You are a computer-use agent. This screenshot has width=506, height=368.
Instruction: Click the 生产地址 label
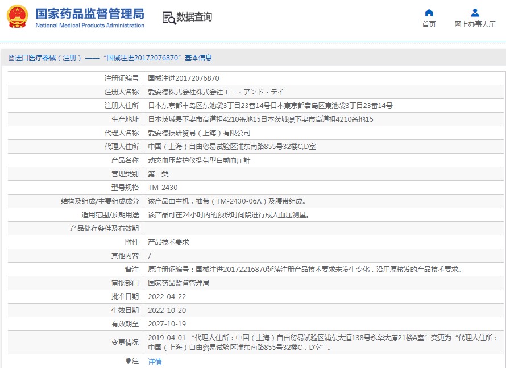click(125, 119)
